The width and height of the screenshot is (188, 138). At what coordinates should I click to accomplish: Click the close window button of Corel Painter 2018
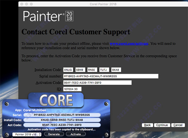(22, 4)
